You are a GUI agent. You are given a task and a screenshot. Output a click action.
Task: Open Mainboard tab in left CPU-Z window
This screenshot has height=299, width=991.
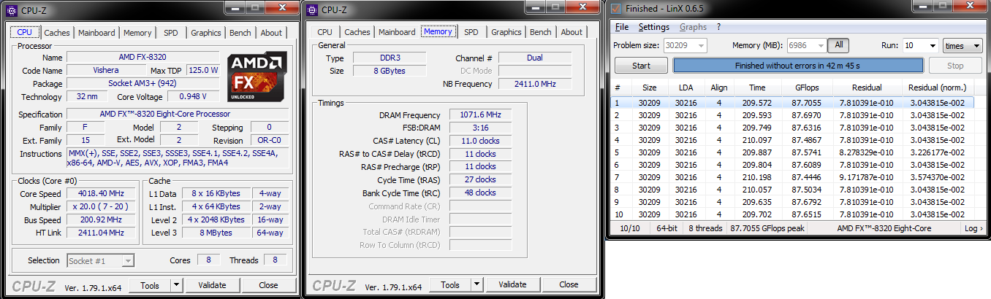[96, 33]
